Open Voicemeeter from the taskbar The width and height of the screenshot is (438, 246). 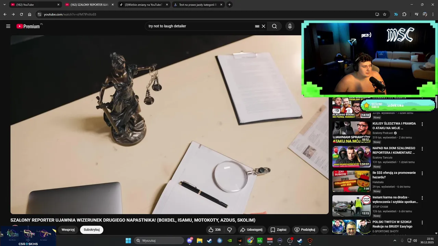coord(270,241)
